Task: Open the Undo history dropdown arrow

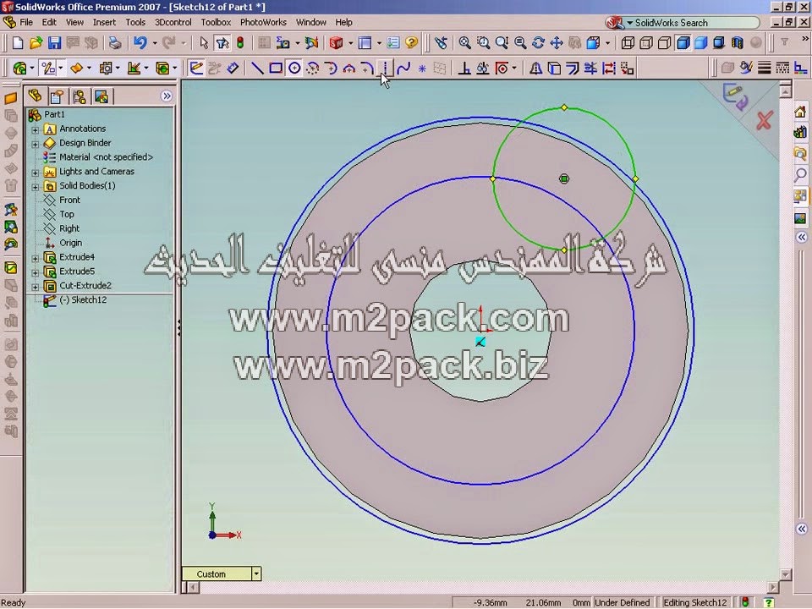Action: coord(154,43)
